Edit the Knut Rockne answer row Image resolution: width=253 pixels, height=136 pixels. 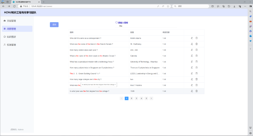point(192,85)
